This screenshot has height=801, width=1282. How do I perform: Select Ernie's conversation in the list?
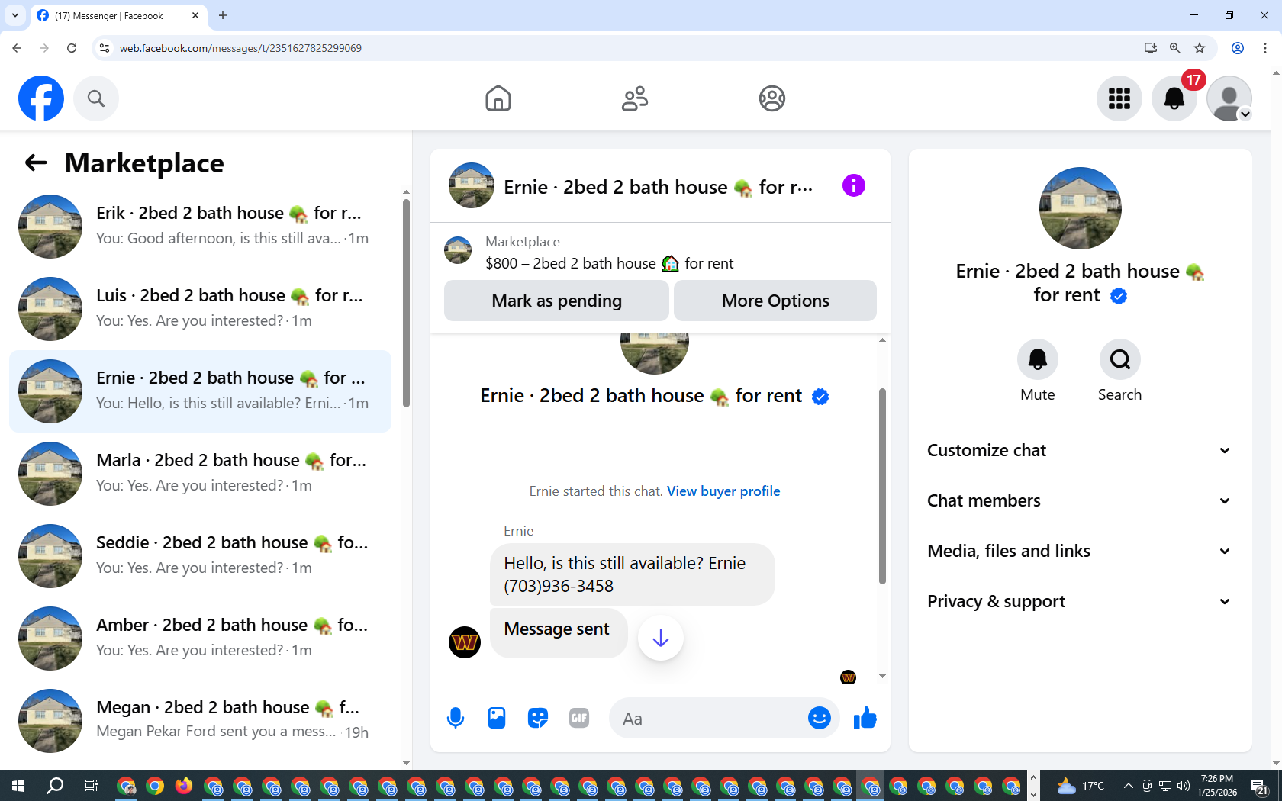200,391
